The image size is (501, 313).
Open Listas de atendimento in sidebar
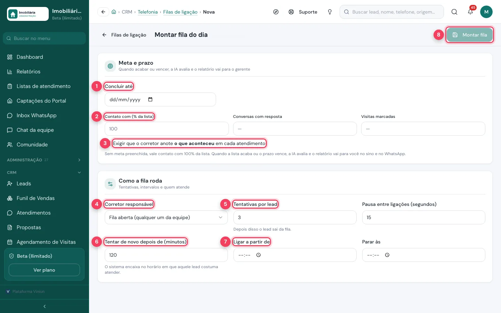point(44,86)
